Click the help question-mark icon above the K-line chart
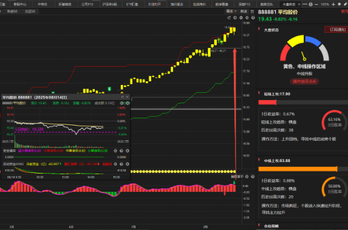The width and height of the screenshot is (348, 230). click(x=253, y=18)
